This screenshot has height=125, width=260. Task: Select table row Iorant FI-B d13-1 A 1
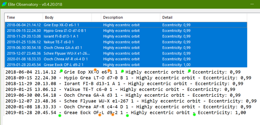coord(126,36)
